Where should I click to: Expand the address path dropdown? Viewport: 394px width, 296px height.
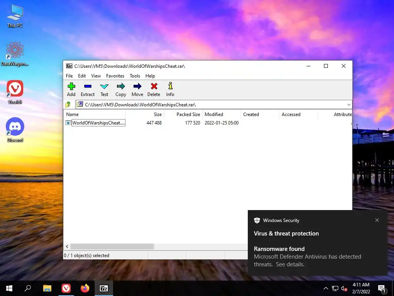349,105
